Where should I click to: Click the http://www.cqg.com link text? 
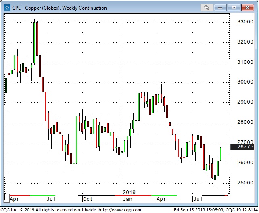point(120,210)
